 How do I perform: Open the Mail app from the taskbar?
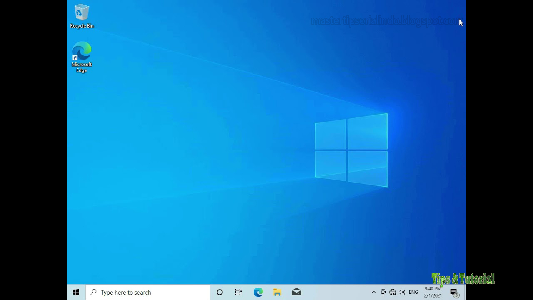point(296,292)
